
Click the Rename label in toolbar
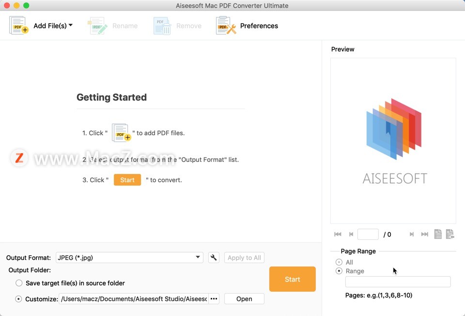[125, 26]
